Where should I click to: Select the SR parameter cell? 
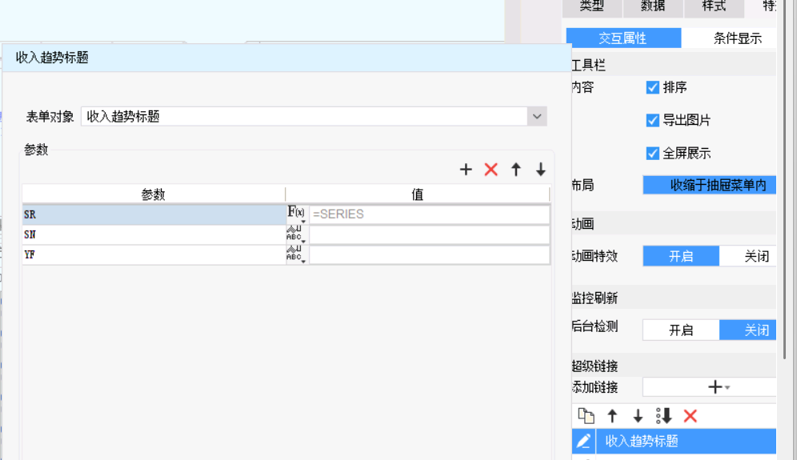tap(154, 214)
